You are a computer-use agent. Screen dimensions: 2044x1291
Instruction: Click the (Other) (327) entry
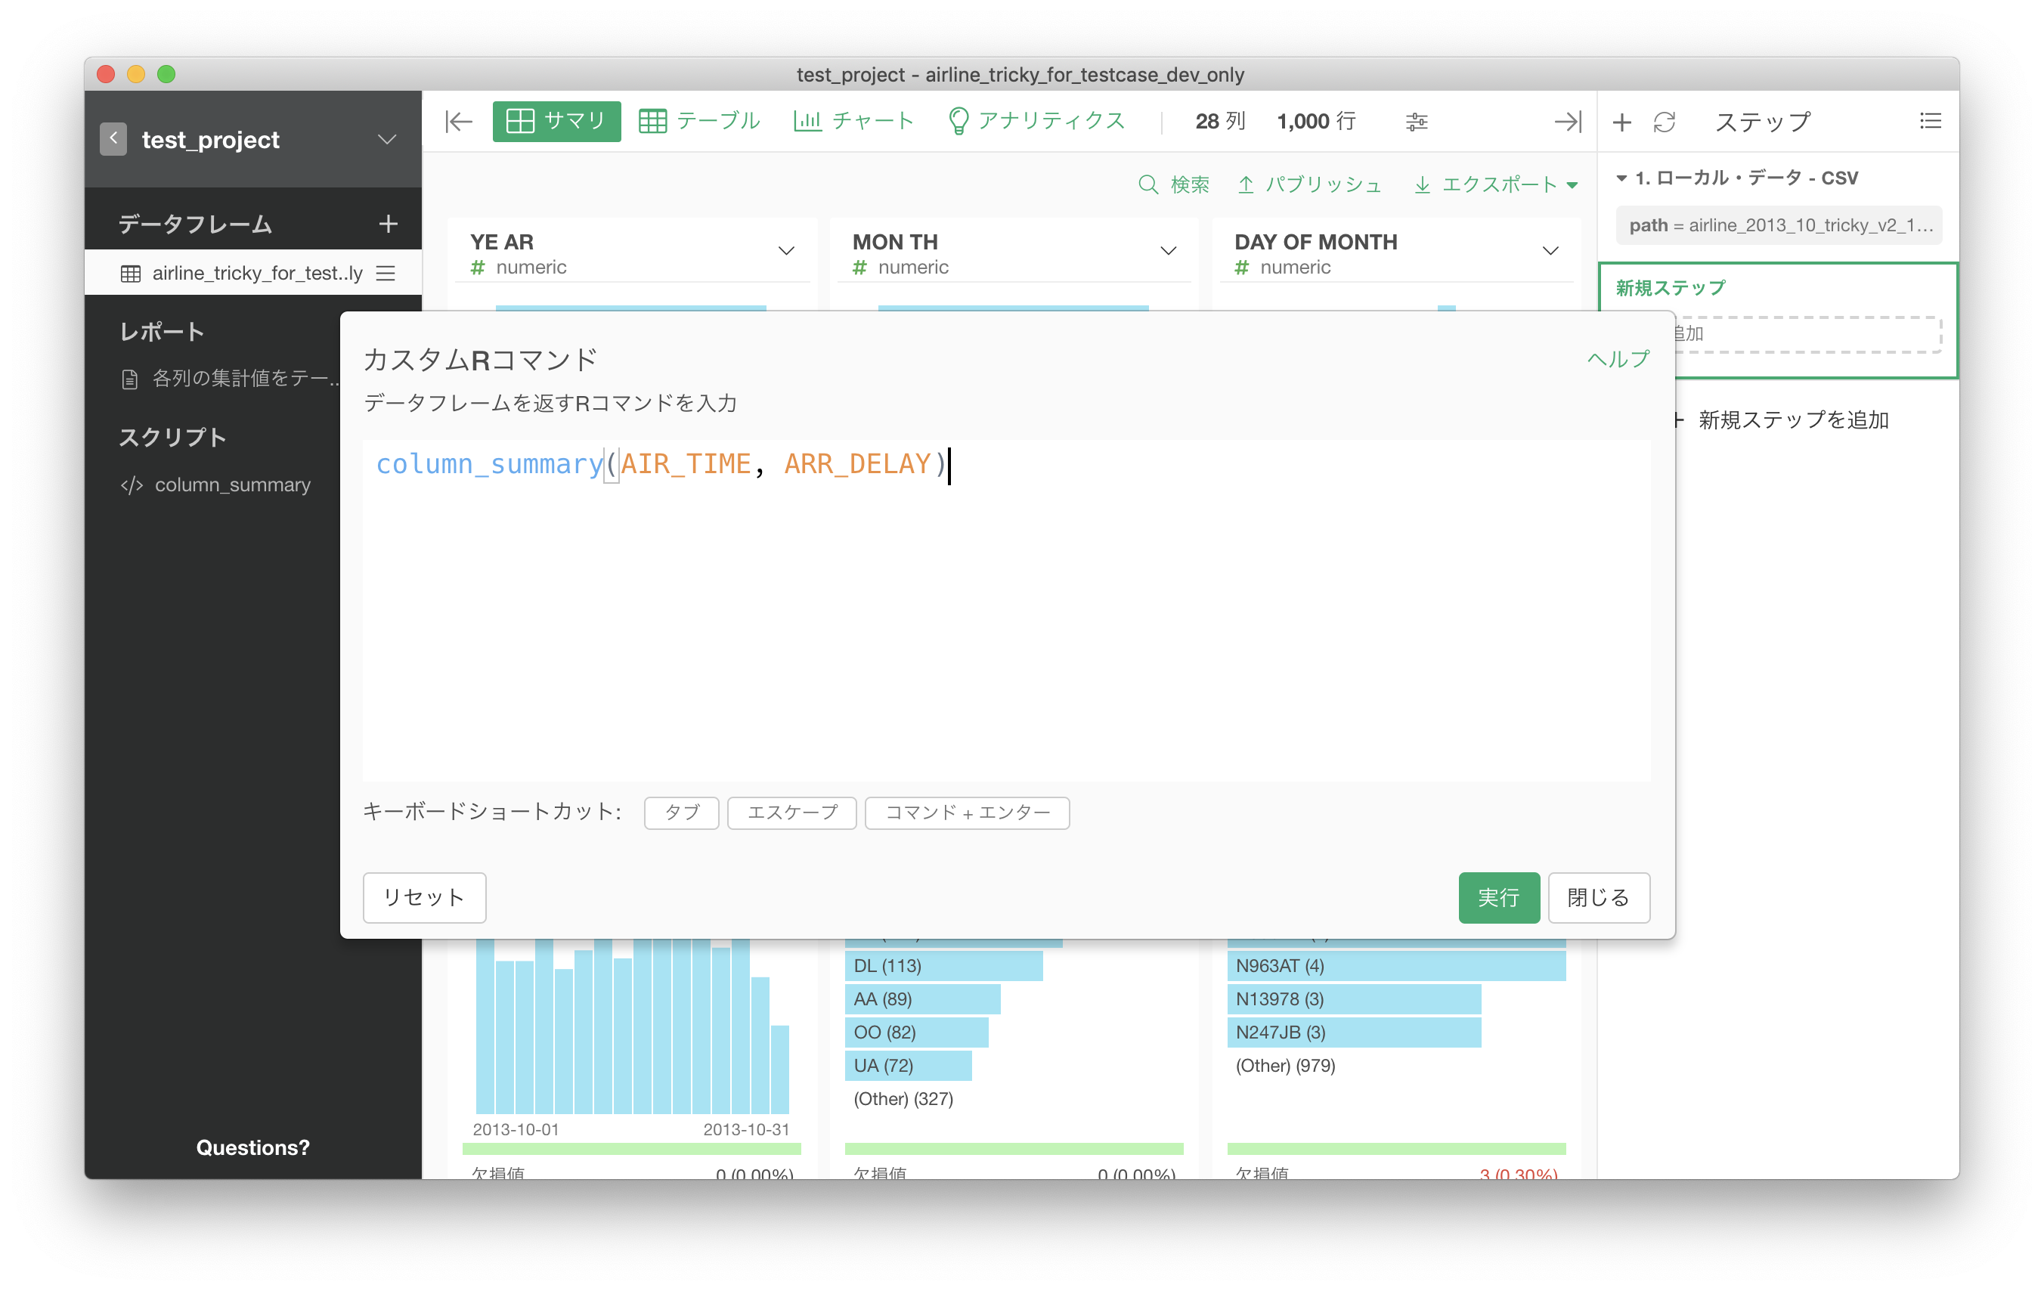click(903, 1098)
